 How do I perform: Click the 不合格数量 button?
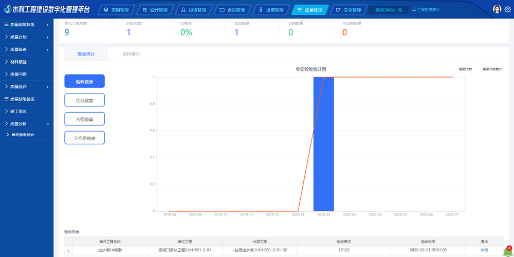pos(84,138)
